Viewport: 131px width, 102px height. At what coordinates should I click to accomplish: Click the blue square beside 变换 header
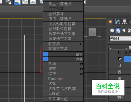(46, 59)
